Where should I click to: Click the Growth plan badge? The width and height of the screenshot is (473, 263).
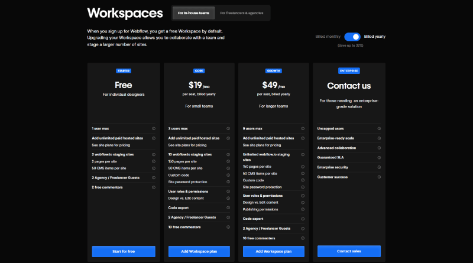coord(274,71)
